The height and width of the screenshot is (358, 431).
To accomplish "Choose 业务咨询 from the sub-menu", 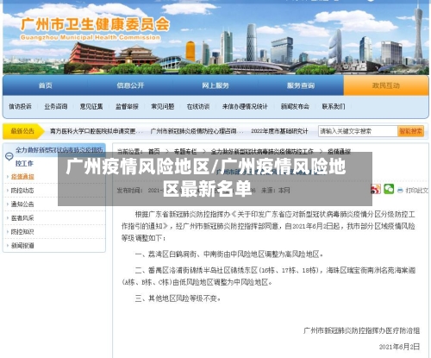I will click(x=56, y=106).
